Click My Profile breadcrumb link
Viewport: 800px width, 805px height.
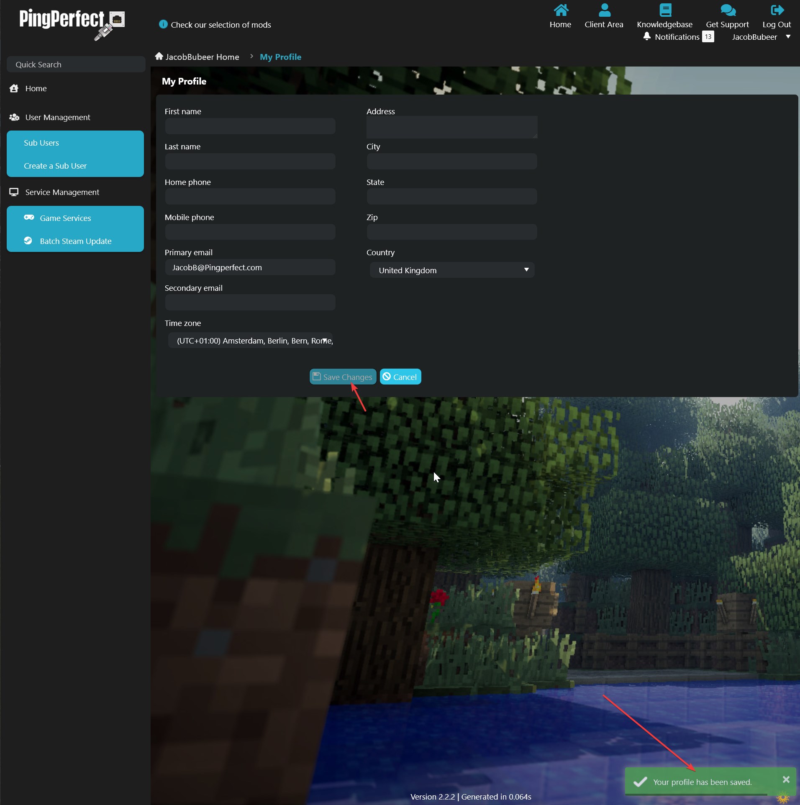click(281, 57)
